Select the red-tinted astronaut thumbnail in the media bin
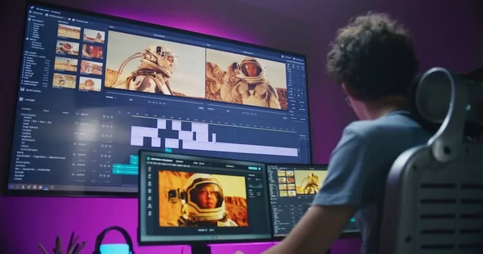 pyautogui.click(x=92, y=51)
